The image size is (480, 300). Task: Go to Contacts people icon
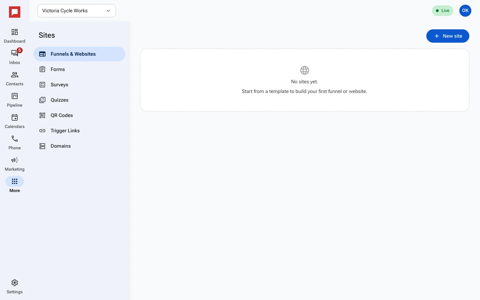click(15, 75)
